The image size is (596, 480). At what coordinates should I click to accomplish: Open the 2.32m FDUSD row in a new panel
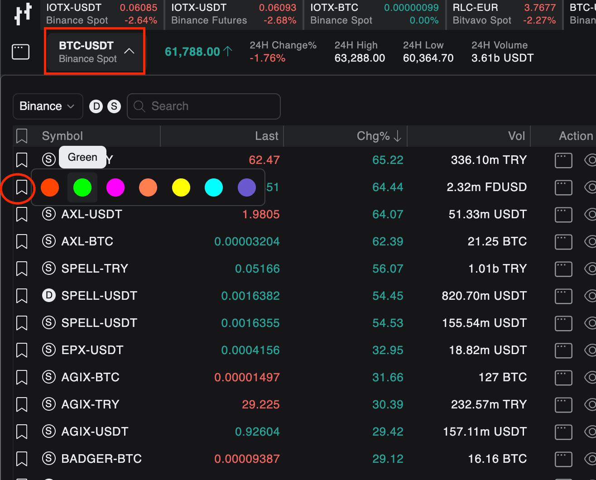point(563,187)
